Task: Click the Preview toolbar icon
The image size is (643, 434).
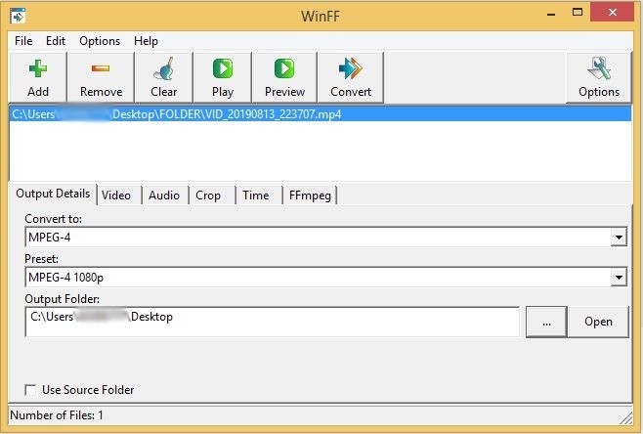Action: click(284, 68)
